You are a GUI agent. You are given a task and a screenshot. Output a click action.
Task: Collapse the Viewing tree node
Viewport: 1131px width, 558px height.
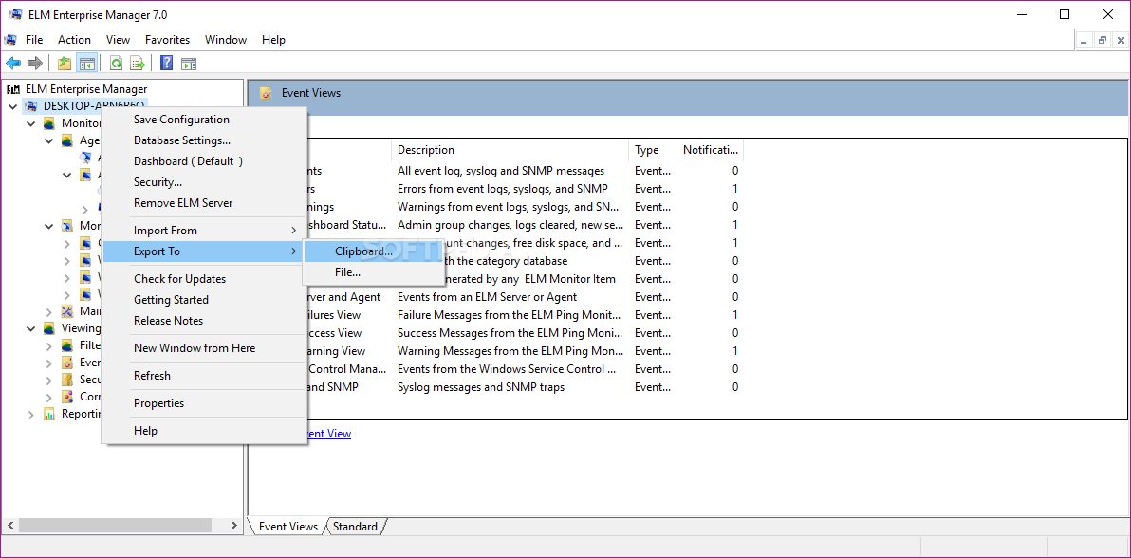pyautogui.click(x=31, y=327)
